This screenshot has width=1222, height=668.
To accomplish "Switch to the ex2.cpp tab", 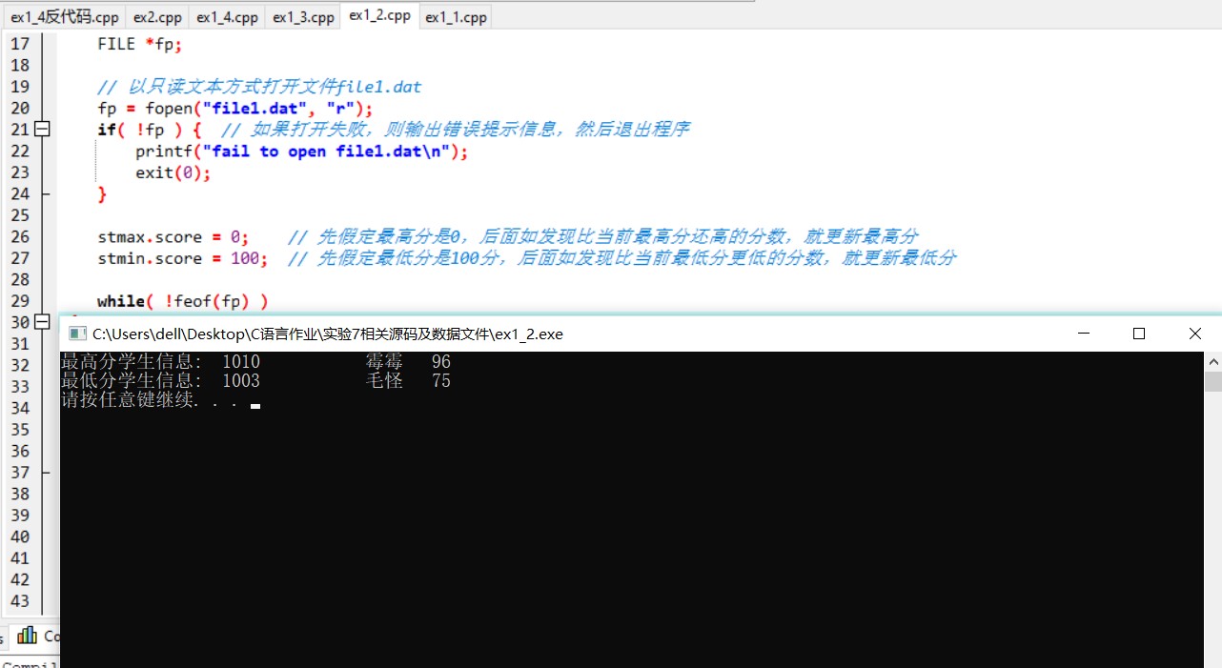I will 157,17.
